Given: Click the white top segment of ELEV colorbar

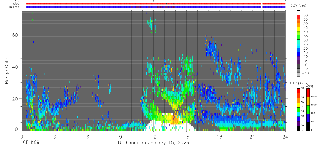Looking at the screenshot, I should pos(299,13).
